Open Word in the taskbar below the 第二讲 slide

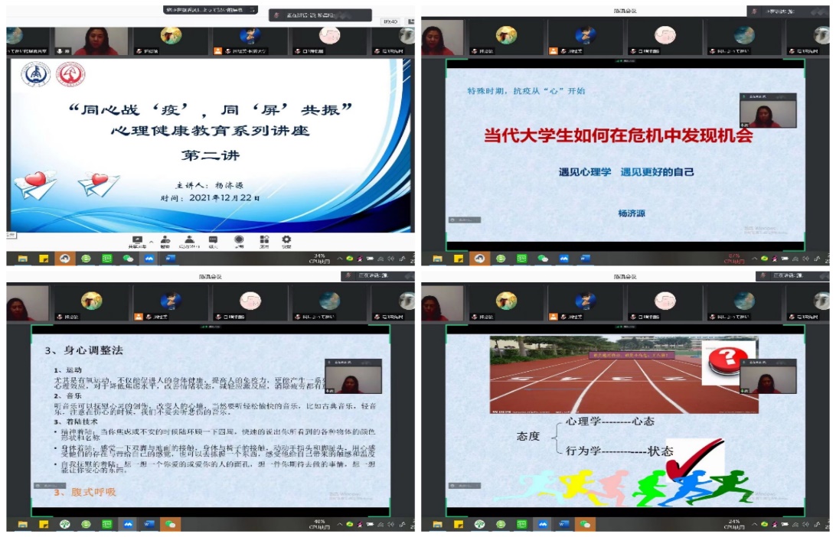coord(171,259)
